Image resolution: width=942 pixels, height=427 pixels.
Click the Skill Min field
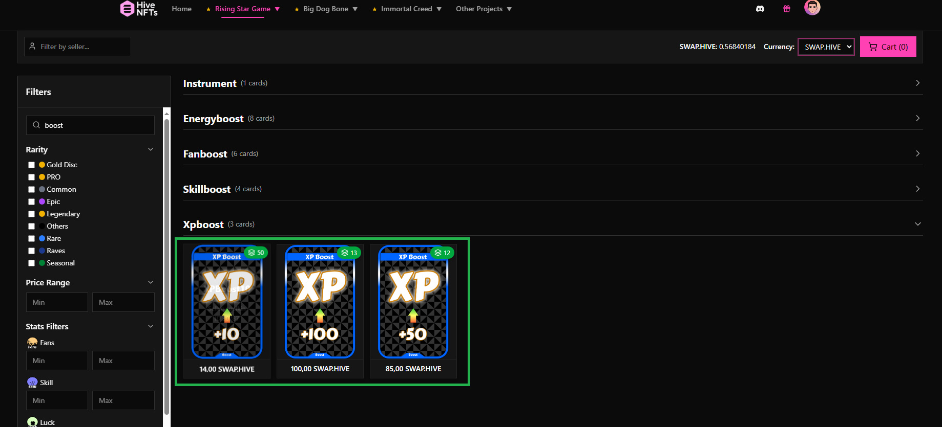coord(57,400)
